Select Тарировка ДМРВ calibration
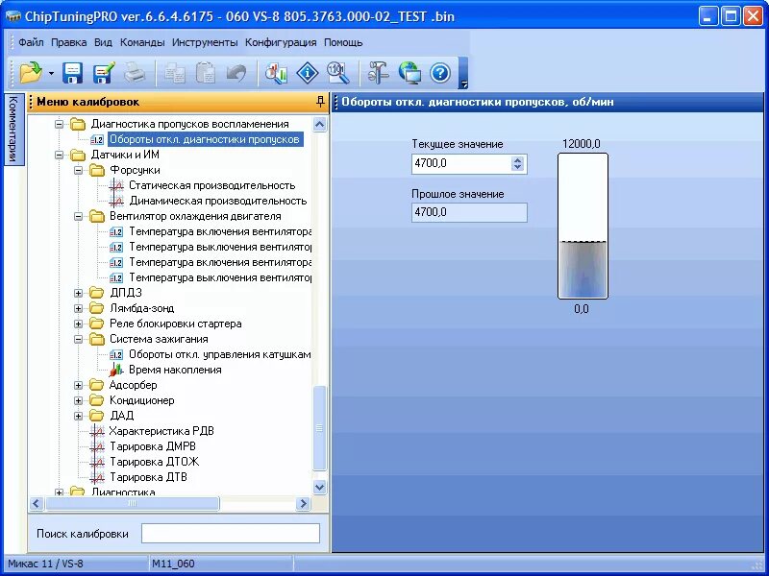The width and height of the screenshot is (769, 576). (153, 446)
